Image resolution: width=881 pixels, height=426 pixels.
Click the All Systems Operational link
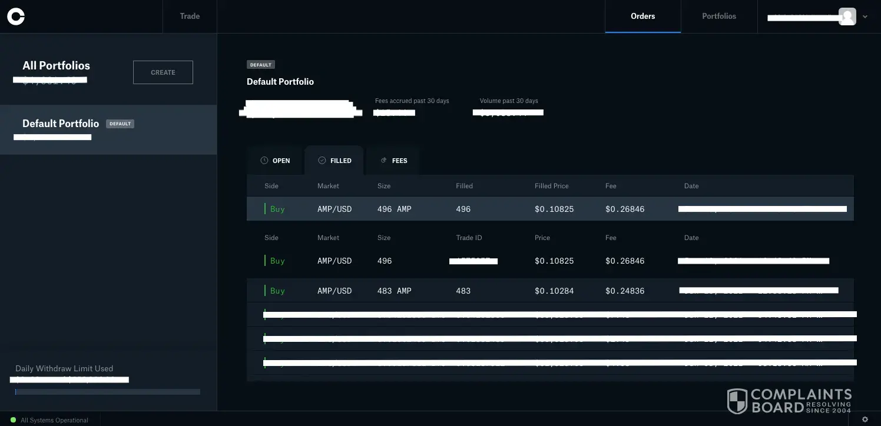click(54, 420)
